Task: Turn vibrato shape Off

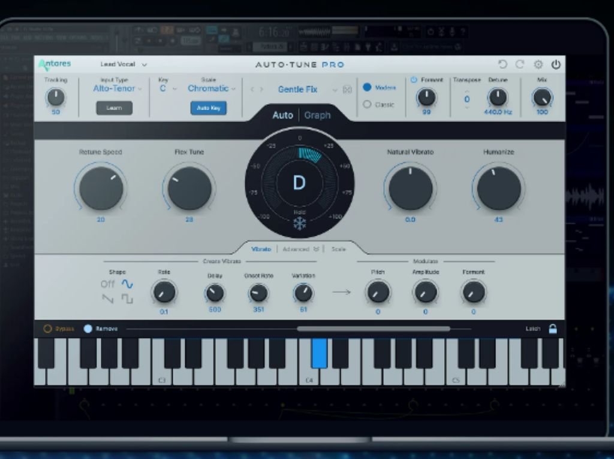Action: tap(107, 284)
